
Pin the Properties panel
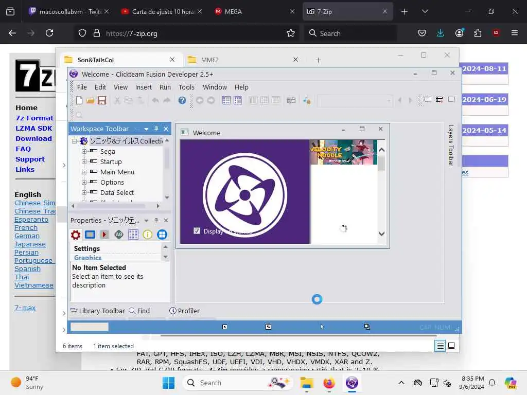156,220
